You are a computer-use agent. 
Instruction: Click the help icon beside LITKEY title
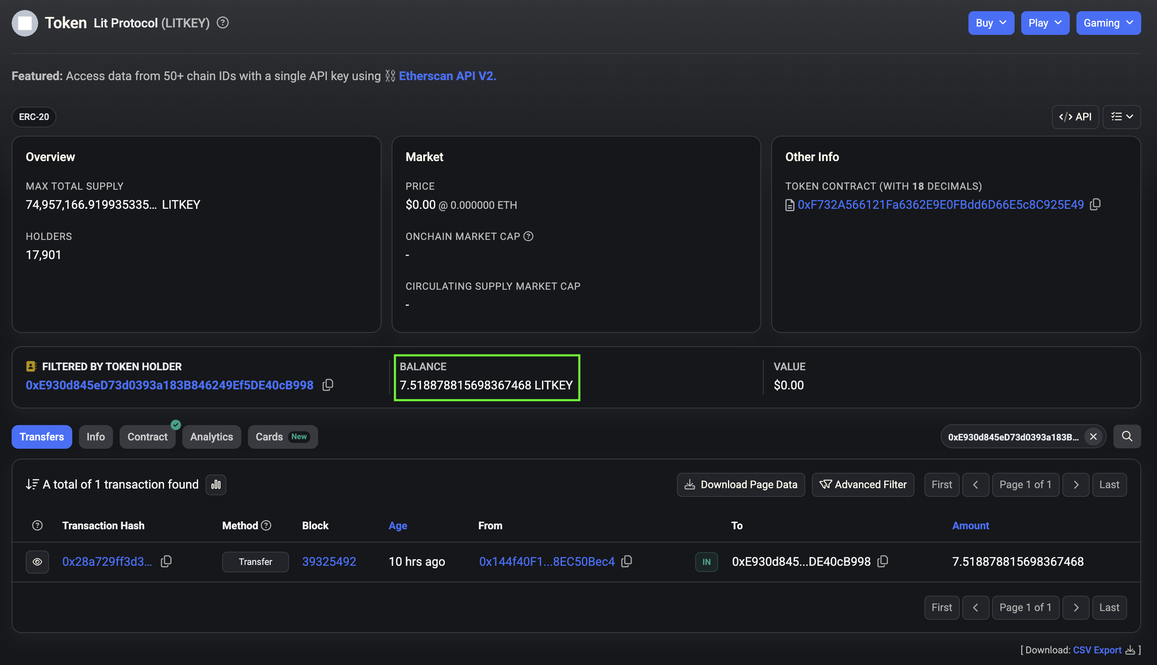pyautogui.click(x=223, y=22)
